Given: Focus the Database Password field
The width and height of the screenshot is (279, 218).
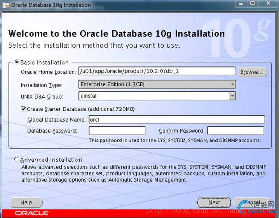Looking at the screenshot, I should [117, 131].
